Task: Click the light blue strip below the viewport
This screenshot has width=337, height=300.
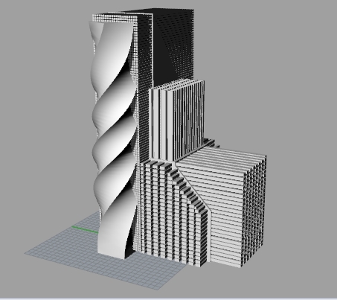Action: (x=168, y=299)
